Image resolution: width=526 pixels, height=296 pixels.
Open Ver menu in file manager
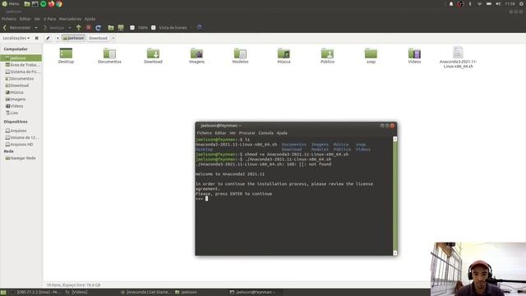tap(37, 19)
